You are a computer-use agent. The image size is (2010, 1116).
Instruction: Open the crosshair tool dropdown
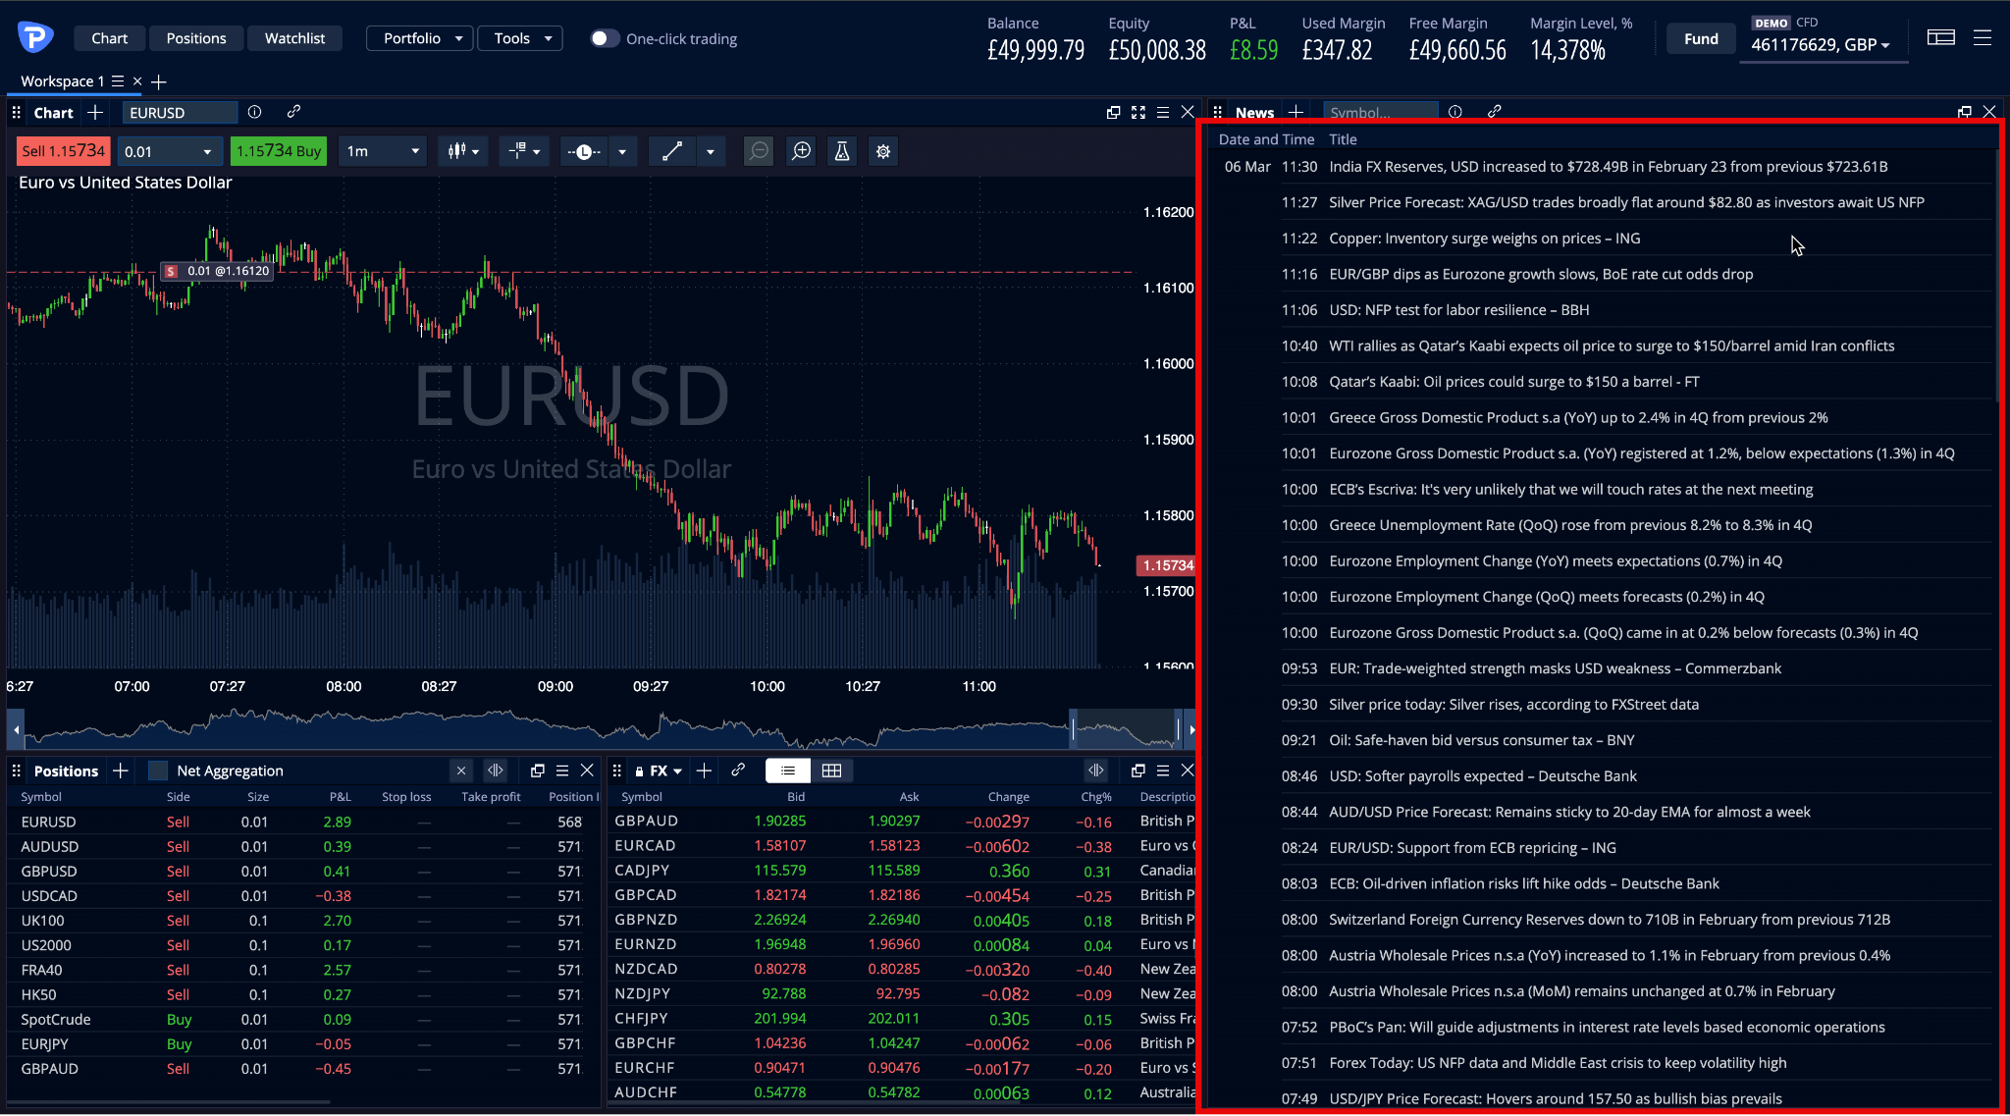(524, 151)
